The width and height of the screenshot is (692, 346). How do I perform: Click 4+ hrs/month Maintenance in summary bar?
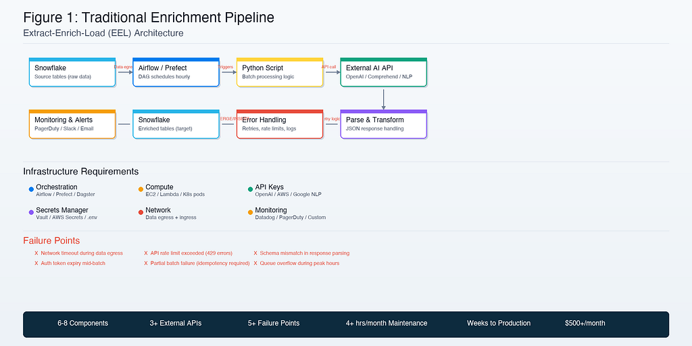click(387, 323)
